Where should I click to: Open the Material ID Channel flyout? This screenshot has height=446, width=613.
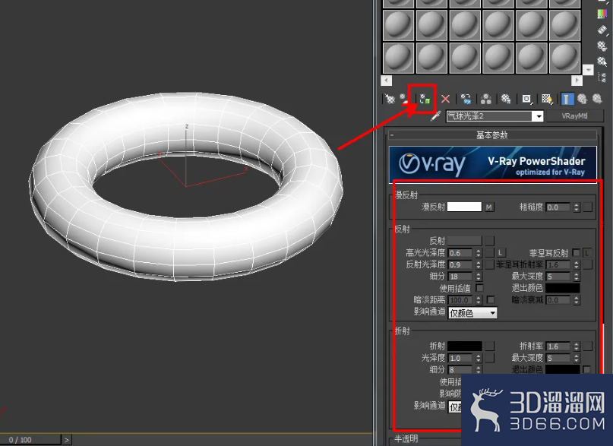tap(526, 99)
